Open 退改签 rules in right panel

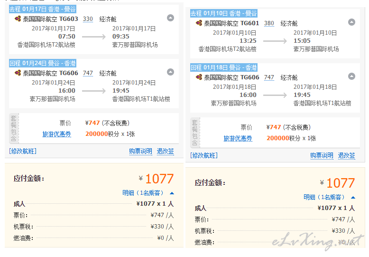[347, 156]
